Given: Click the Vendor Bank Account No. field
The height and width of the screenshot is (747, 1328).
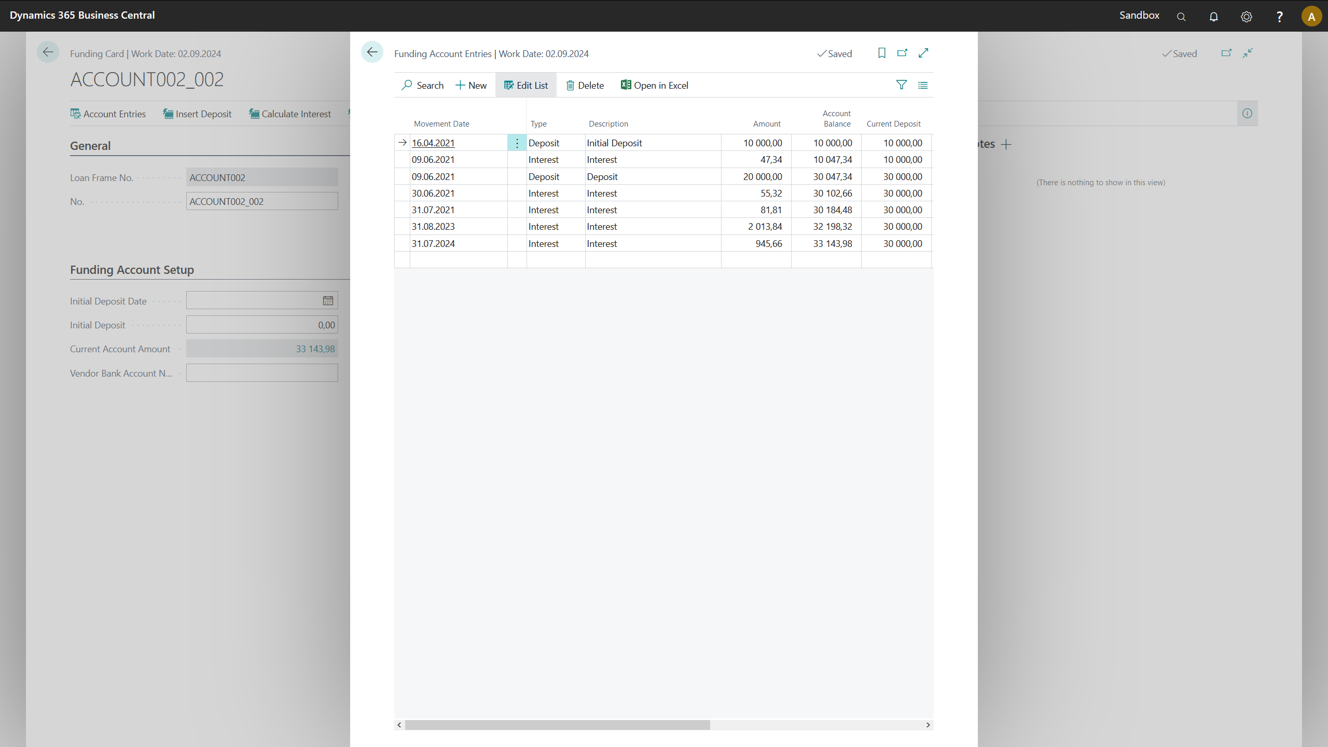Looking at the screenshot, I should 262,373.
